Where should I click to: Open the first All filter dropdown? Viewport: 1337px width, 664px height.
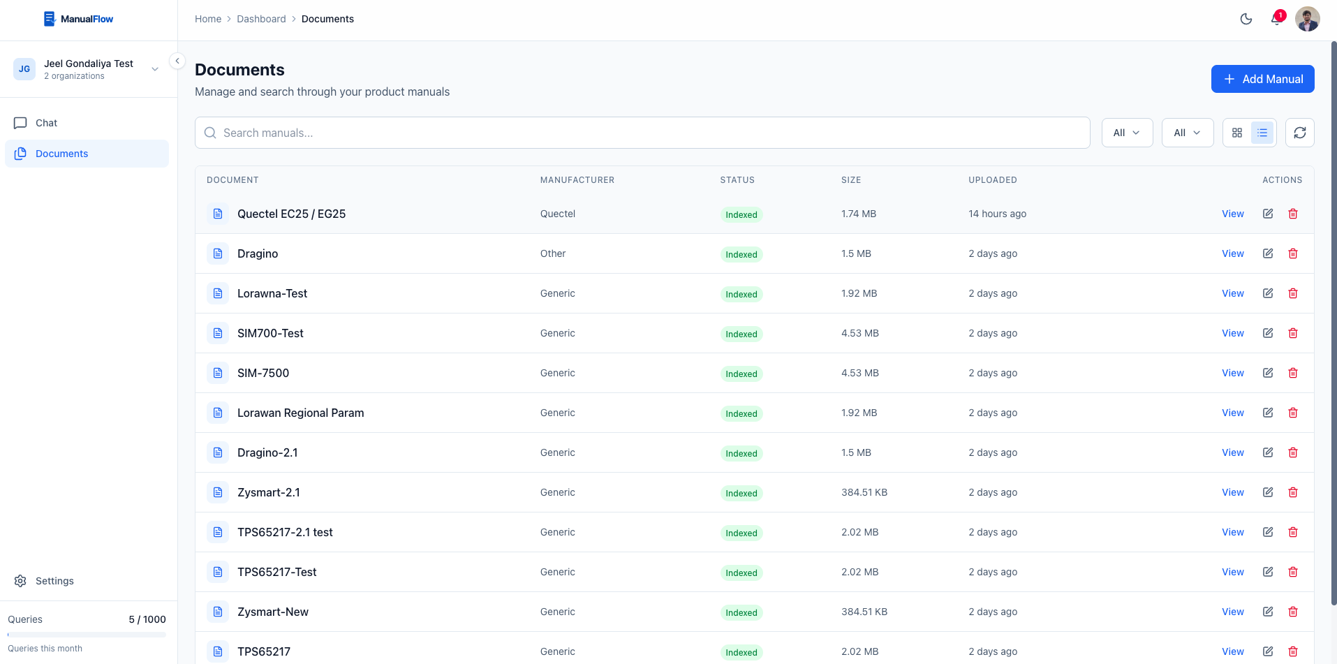[1127, 132]
